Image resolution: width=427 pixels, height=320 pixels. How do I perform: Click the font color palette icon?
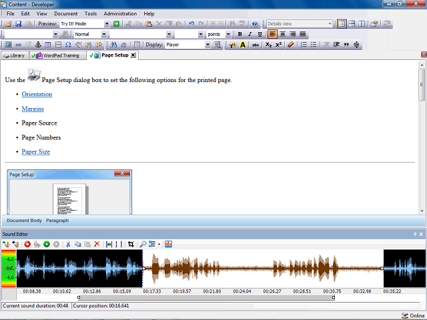pyautogui.click(x=233, y=45)
